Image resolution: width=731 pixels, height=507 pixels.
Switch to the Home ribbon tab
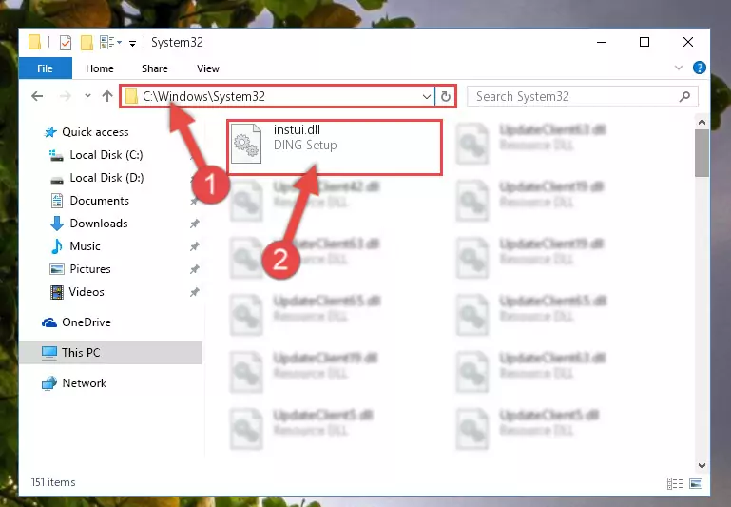click(100, 68)
